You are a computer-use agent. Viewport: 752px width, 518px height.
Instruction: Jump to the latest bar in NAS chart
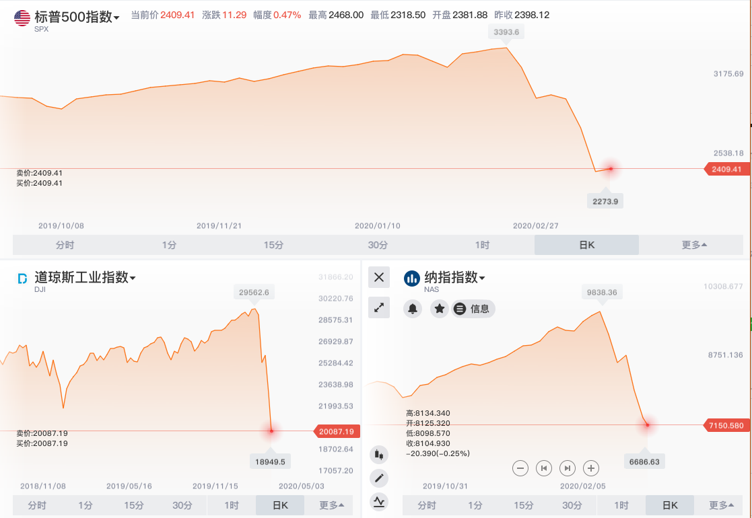click(x=568, y=468)
